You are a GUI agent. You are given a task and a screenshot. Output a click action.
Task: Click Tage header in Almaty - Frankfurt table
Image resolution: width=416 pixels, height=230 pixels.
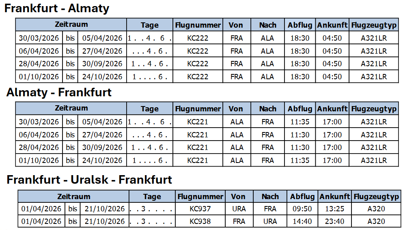(150, 109)
